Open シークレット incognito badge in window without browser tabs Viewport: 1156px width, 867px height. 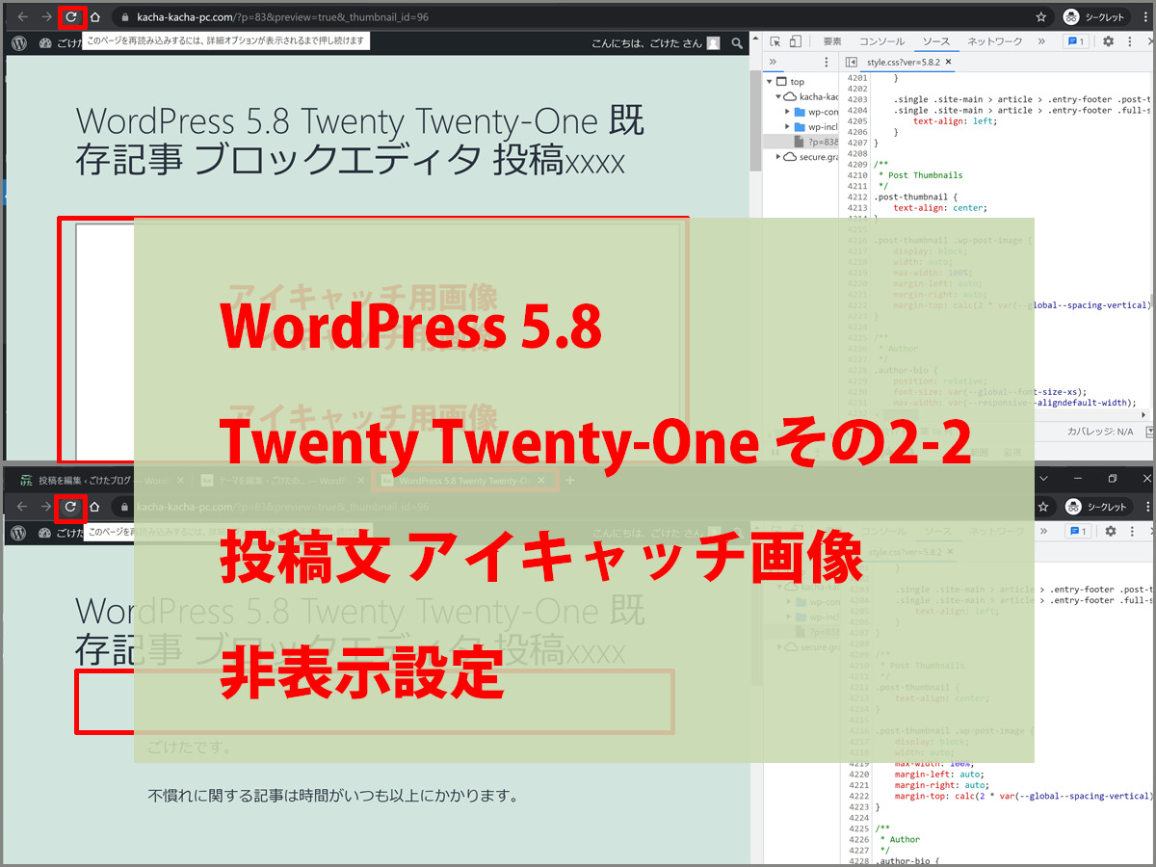[1095, 16]
